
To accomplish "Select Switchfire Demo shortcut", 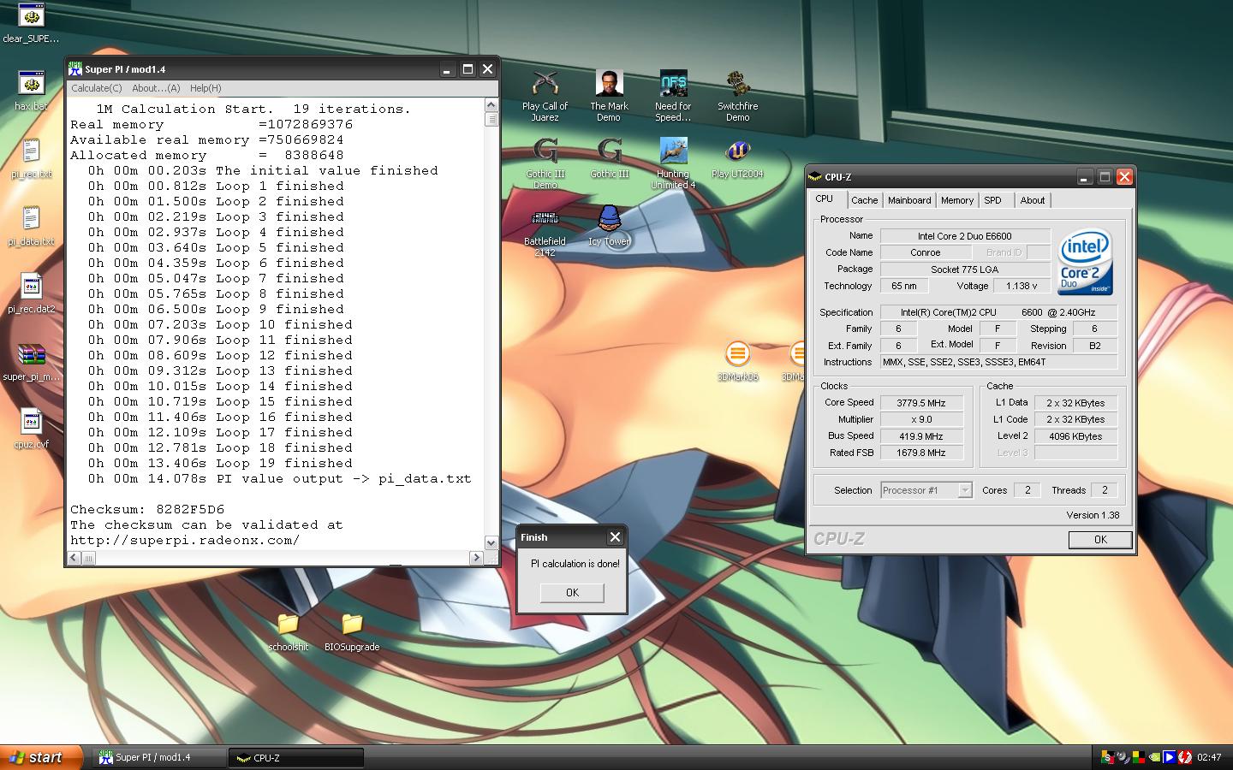I will click(x=737, y=96).
